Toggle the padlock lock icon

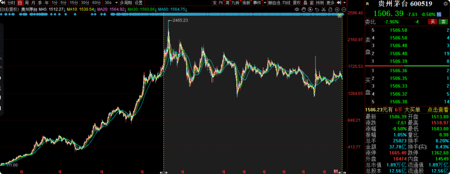330,10
